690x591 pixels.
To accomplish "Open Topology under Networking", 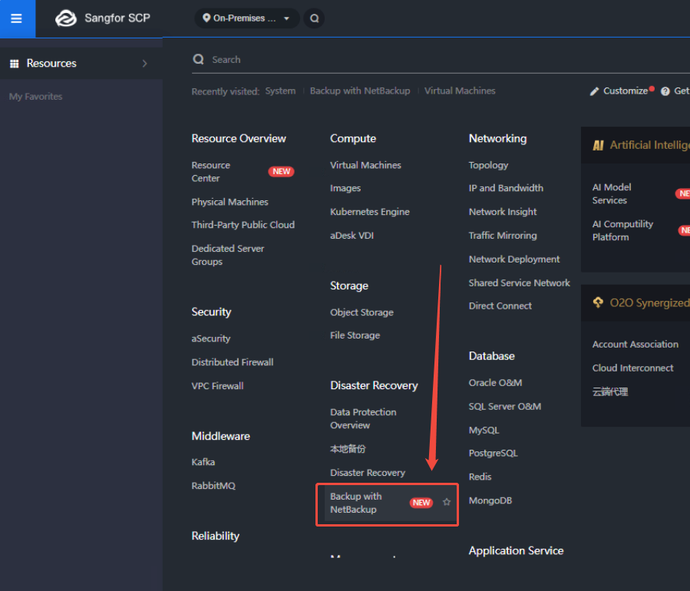I will [488, 166].
